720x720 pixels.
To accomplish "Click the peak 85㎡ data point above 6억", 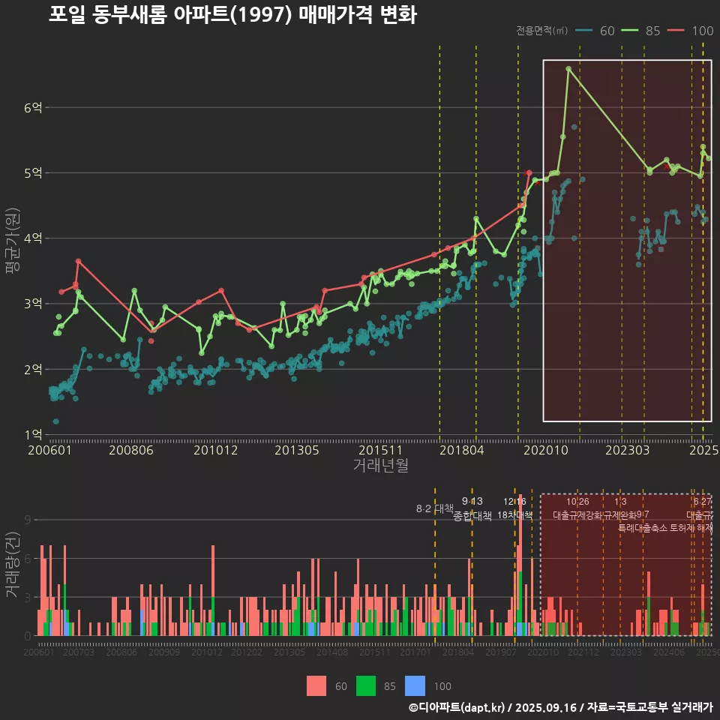I will tap(568, 68).
